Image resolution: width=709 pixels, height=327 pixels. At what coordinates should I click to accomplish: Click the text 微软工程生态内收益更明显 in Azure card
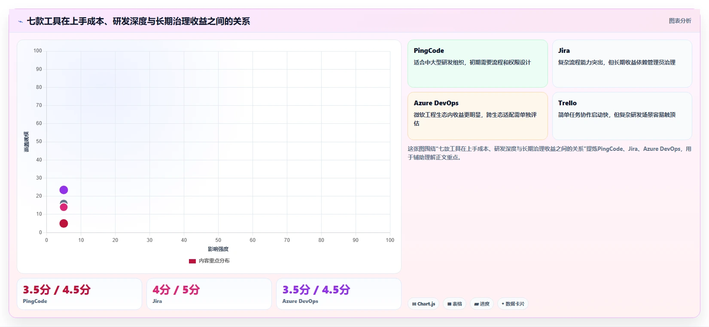pyautogui.click(x=447, y=115)
